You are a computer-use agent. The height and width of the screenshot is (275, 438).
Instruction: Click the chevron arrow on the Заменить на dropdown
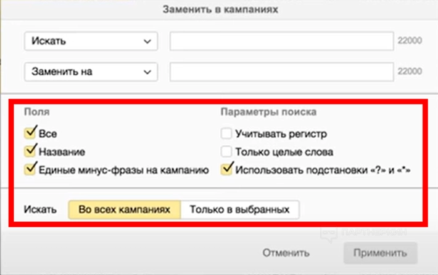point(146,72)
